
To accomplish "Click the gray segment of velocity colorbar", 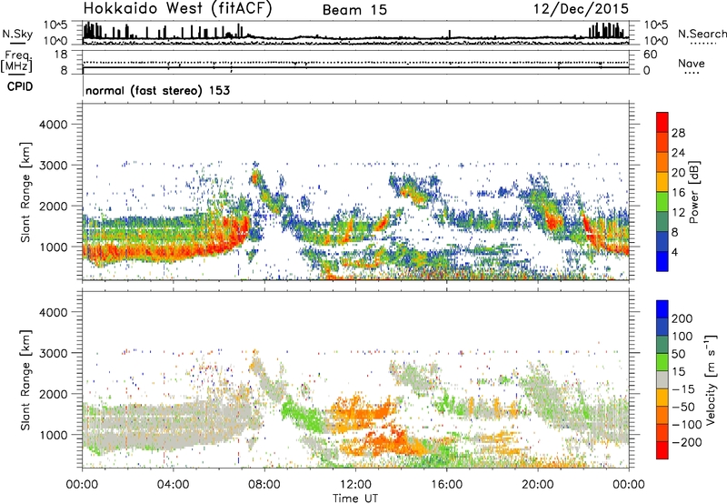I will pyautogui.click(x=662, y=380).
